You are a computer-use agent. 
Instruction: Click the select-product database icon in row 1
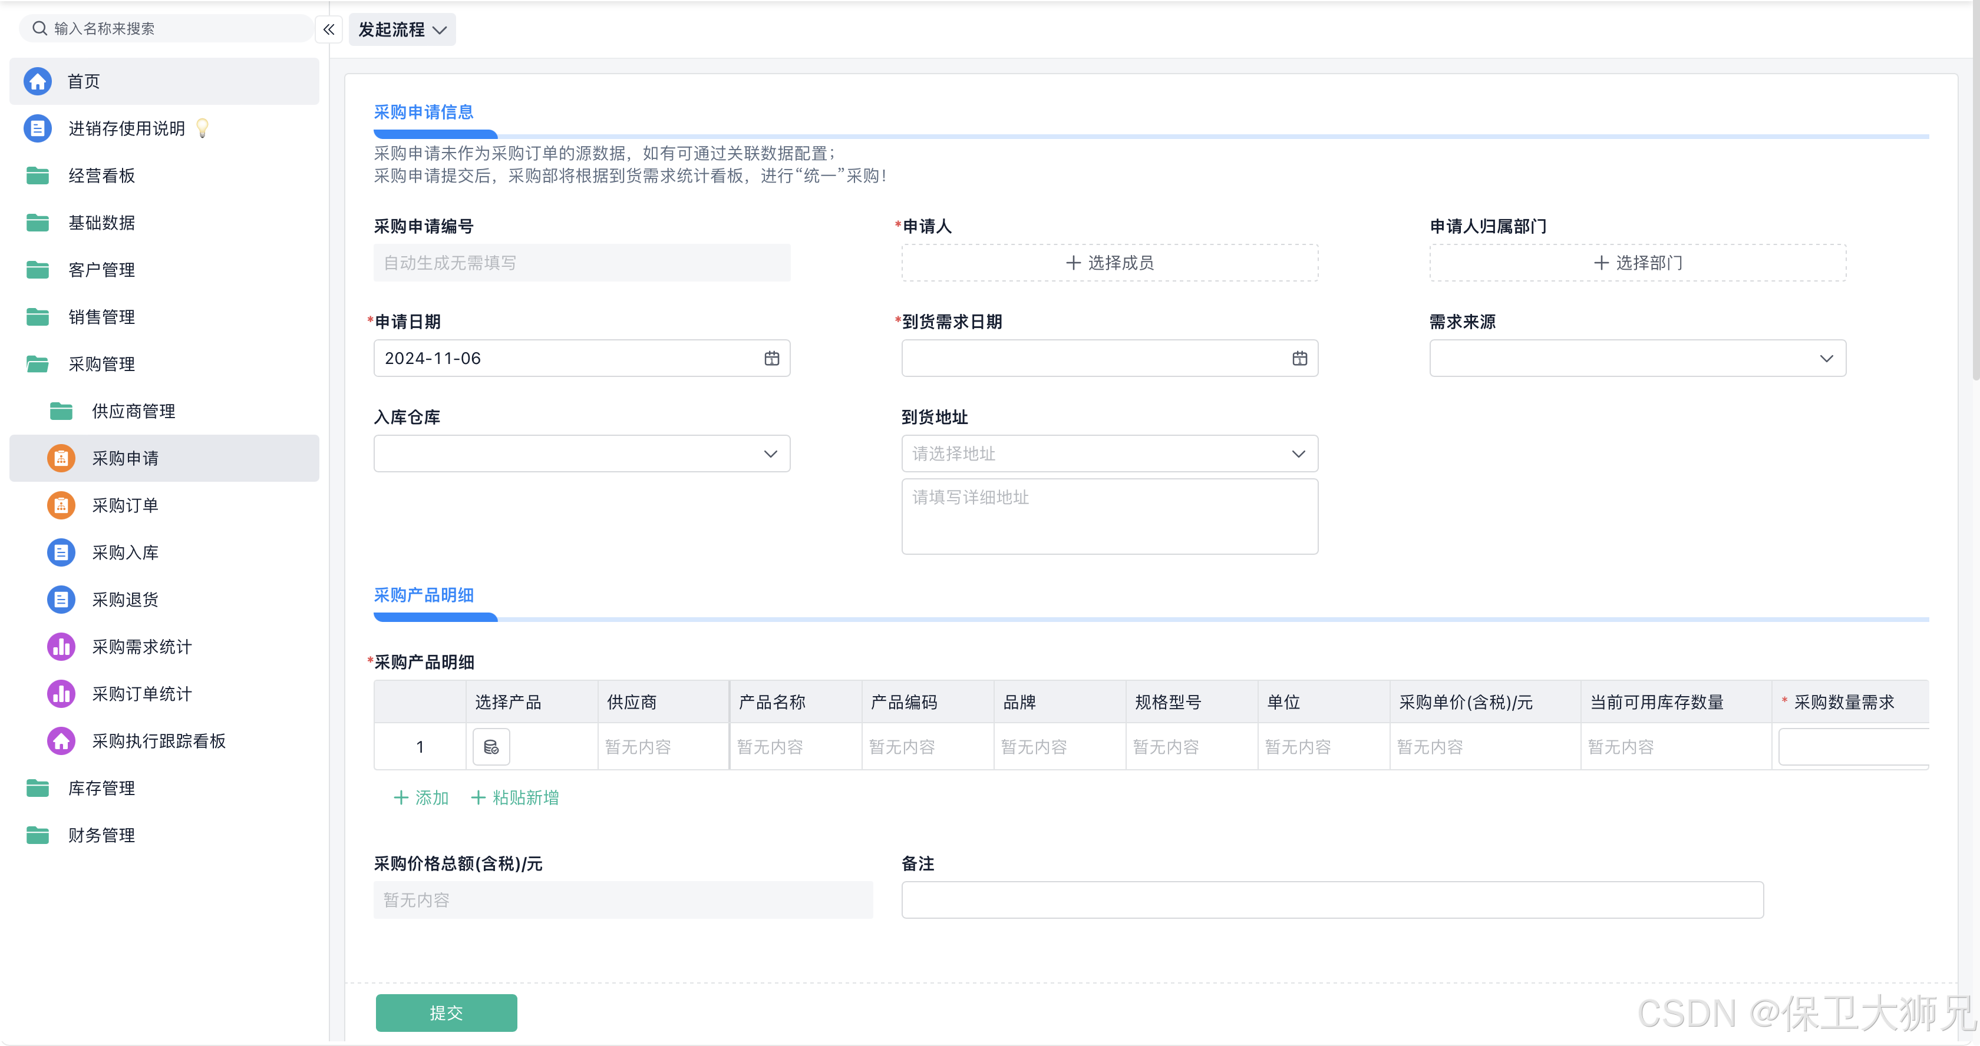(x=491, y=746)
